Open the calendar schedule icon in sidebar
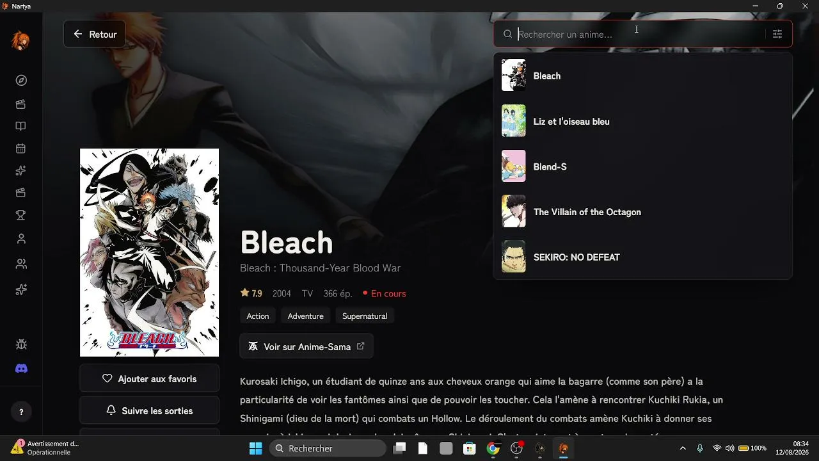Image resolution: width=819 pixels, height=461 pixels. 21,149
